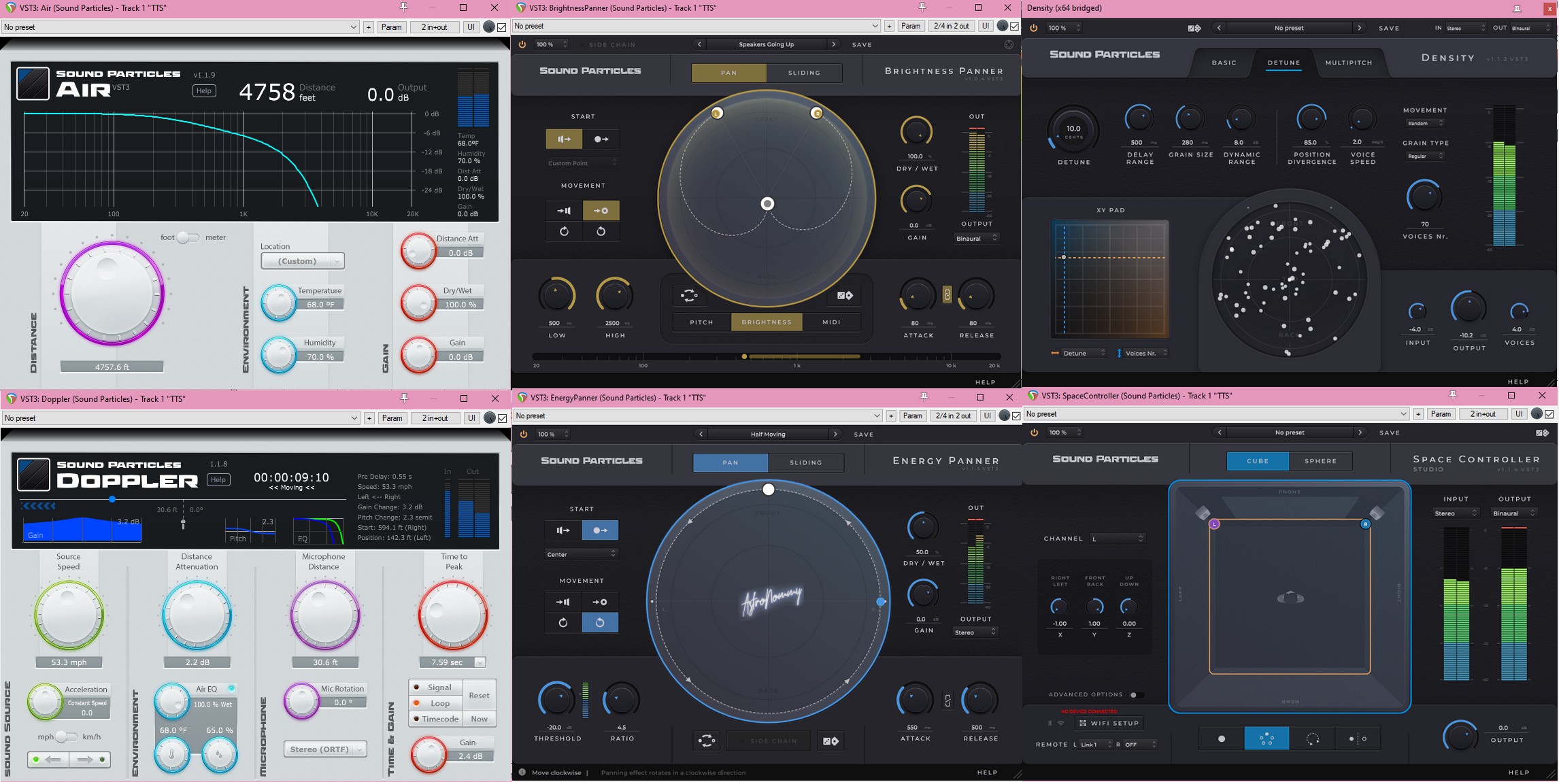Switch to the Sphere tab in SpaceController

(x=1320, y=461)
